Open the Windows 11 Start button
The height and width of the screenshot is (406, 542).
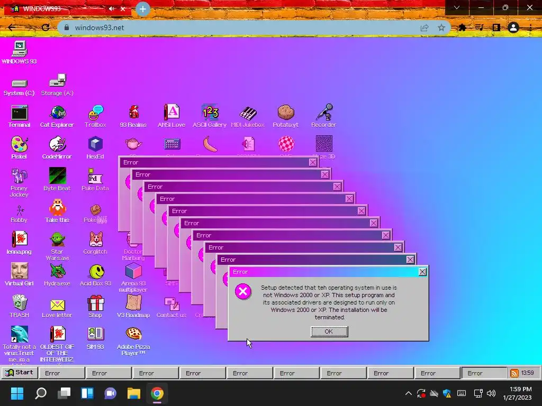[x=17, y=393]
